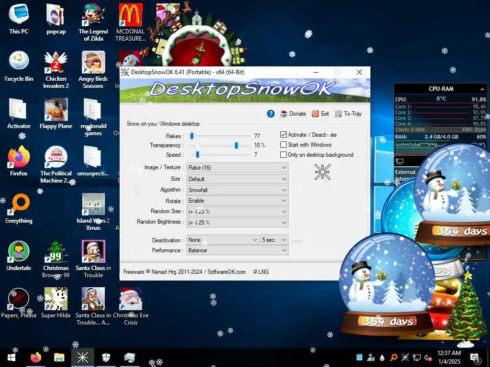Click the snowflake tray icon
490x367 pixels.
[405, 357]
